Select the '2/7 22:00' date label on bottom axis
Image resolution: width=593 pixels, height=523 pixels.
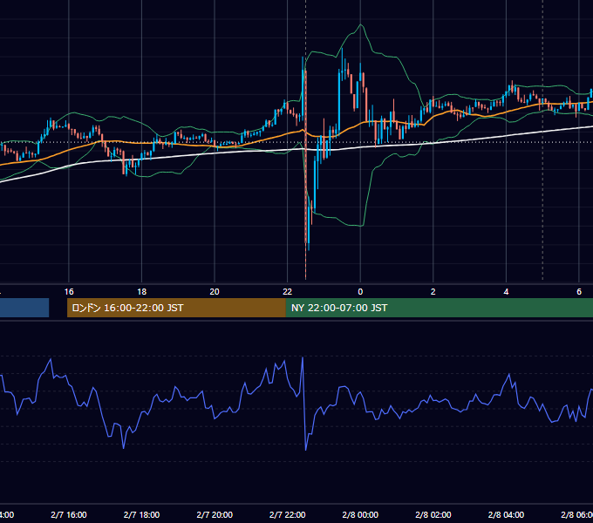288,515
